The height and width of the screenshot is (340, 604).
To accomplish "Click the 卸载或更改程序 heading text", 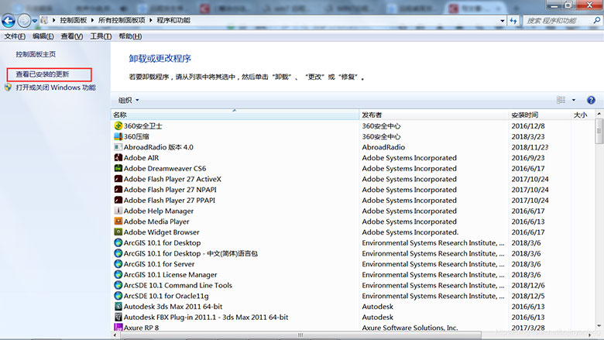I will [160, 59].
